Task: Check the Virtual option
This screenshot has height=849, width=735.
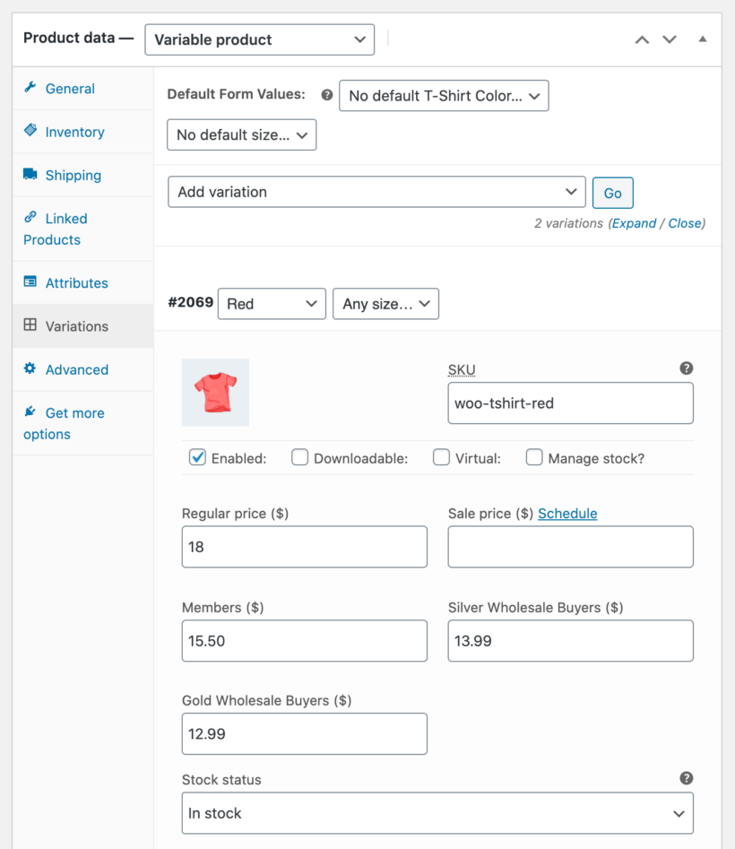Action: [441, 457]
